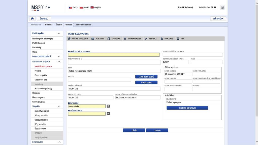Run Kontrola check toolbar item
This screenshot has height=145, width=258.
[x=151, y=39]
